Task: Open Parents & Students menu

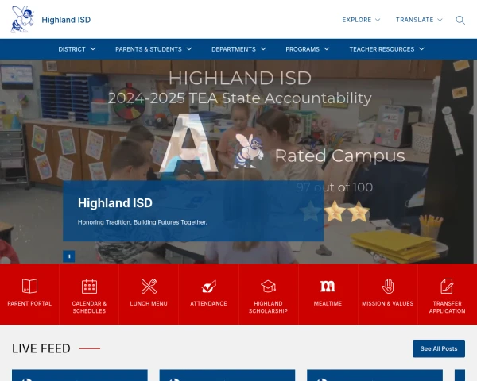Action: click(153, 49)
